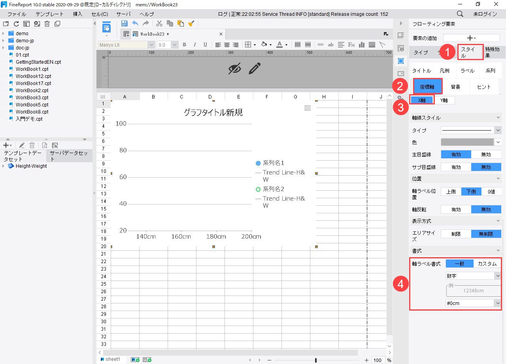This screenshot has height=364, width=506.
Task: Apply bold formatting with B icon
Action: point(184,45)
